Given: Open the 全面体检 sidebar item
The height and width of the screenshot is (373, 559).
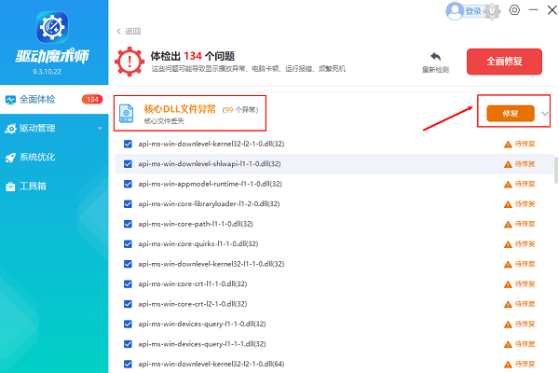Looking at the screenshot, I should point(54,99).
